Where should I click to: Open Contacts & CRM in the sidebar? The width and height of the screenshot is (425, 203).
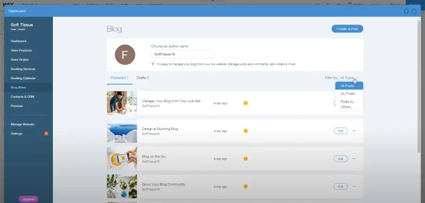tap(22, 97)
